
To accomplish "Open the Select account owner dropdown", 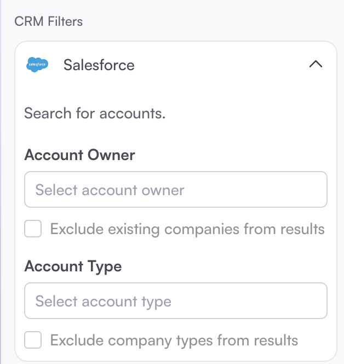I will pyautogui.click(x=175, y=190).
